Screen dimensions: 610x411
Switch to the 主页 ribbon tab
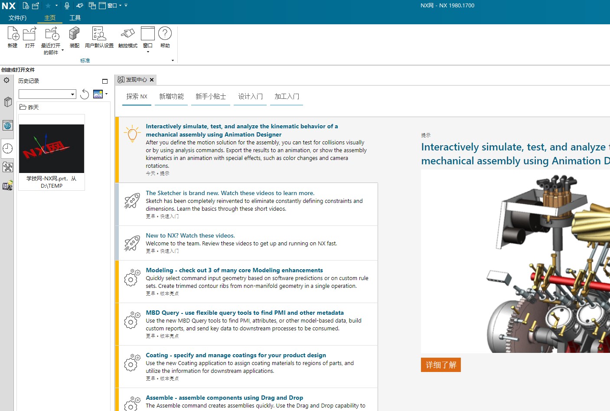[50, 18]
